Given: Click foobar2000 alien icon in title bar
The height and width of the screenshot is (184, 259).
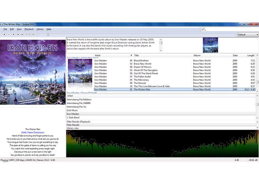Looking at the screenshot, I should (x=1, y=25).
